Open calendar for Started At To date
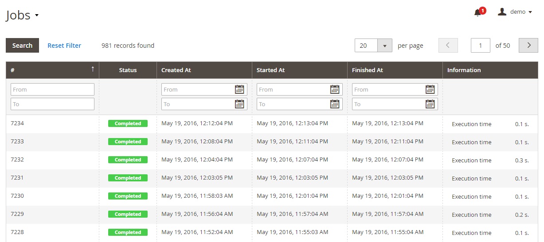Screen dimensions: 544x242 tap(335, 104)
